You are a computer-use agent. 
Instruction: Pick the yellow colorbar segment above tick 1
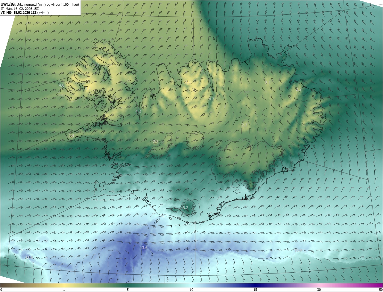(x=64, y=285)
